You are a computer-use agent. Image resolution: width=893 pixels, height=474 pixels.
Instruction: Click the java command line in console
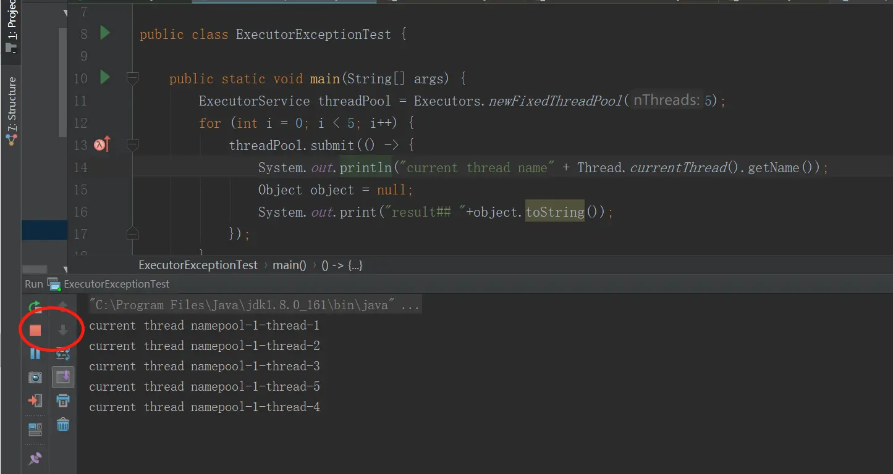pos(255,305)
